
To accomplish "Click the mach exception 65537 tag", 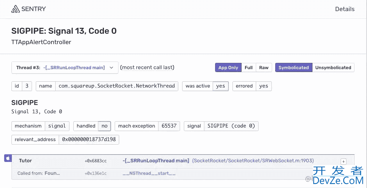I will coord(147,126).
